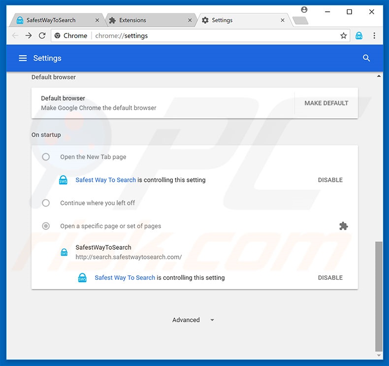Click the Chrome site info icon in the address bar
The width and height of the screenshot is (389, 366).
(x=57, y=36)
